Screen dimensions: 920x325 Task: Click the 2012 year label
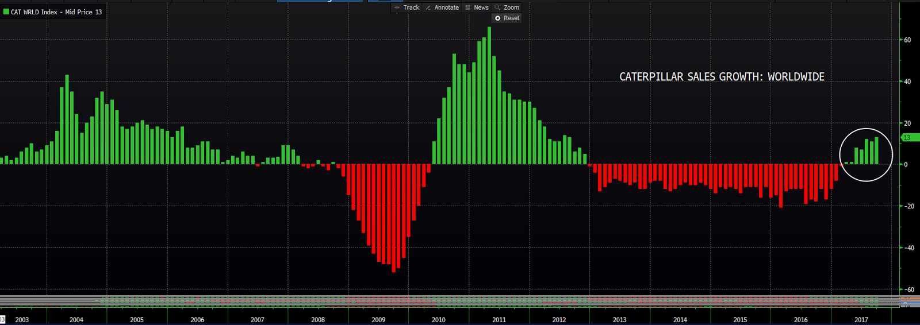(559, 320)
